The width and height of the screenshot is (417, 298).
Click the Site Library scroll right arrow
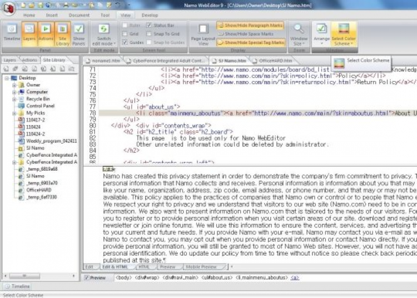tap(73, 276)
